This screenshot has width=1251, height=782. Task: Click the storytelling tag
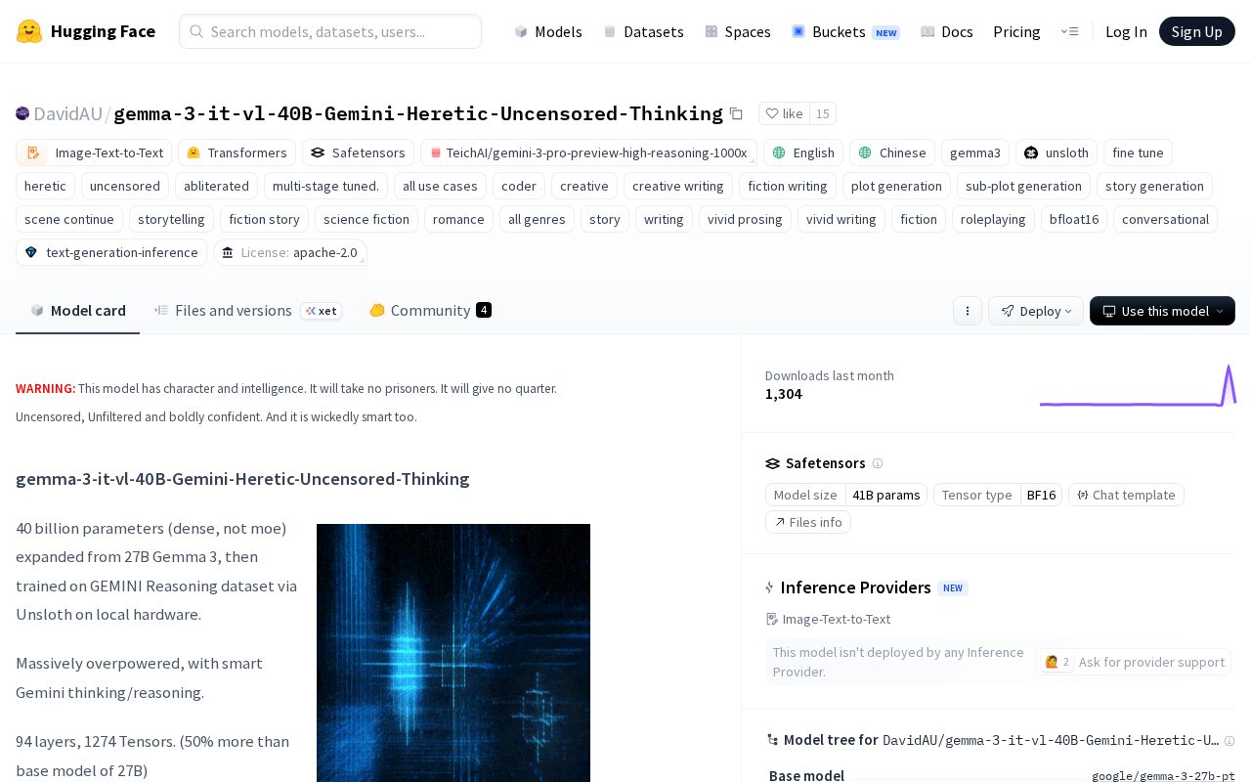coord(171,219)
